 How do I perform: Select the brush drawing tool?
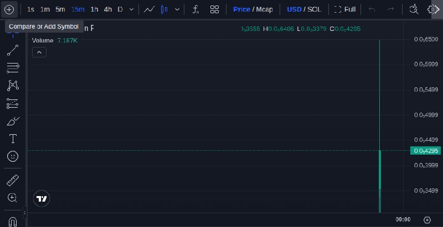13,122
